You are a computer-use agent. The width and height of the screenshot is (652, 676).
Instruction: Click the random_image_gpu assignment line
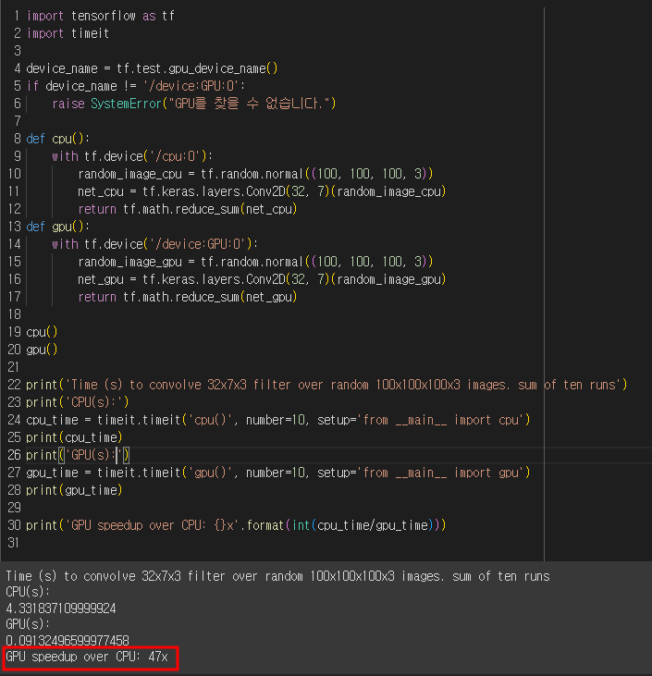[x=255, y=262]
